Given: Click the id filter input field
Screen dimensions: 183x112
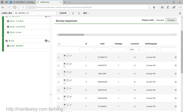Looking at the screenshot, I should click(86, 50).
